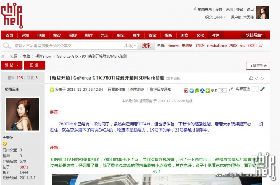Click the printer icon beside the thread title

pos(251,78)
